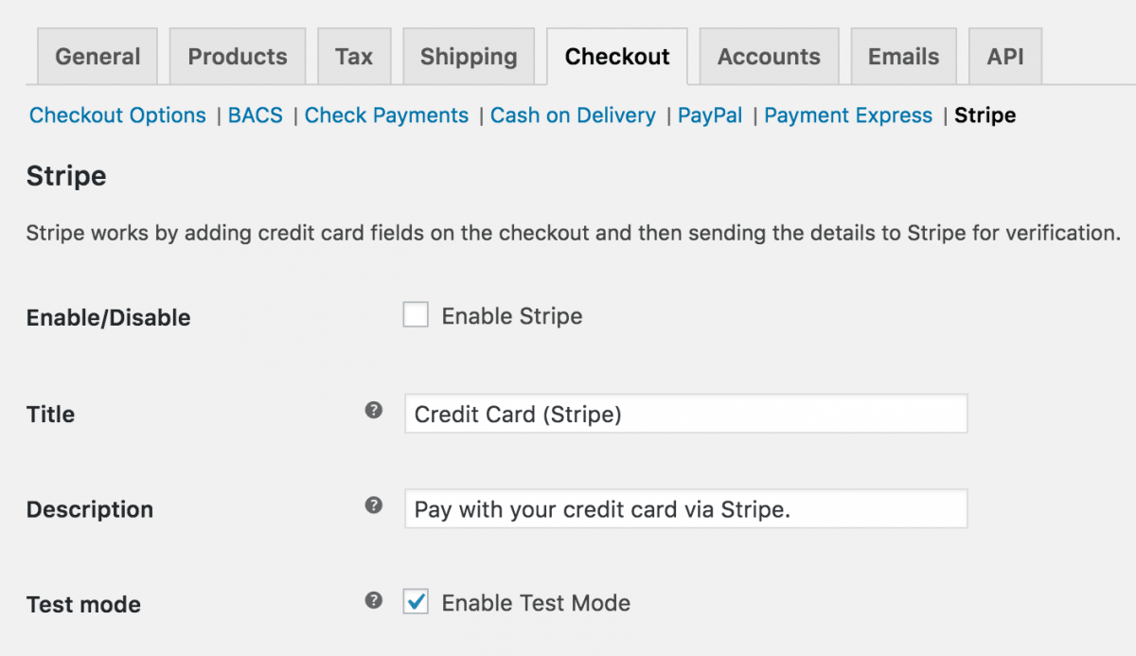The image size is (1136, 656).
Task: Select the Checkout tab
Action: [x=617, y=56]
